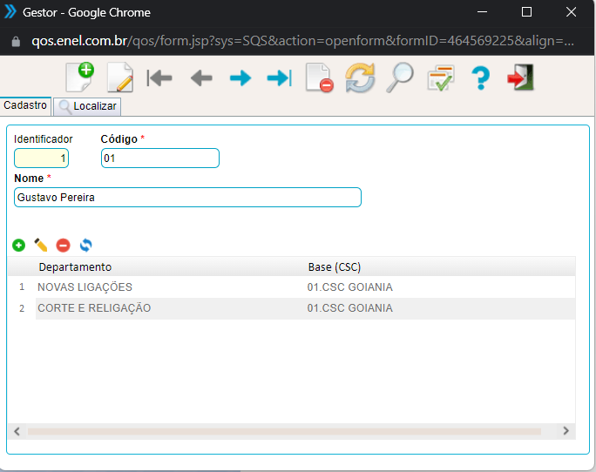Image resolution: width=596 pixels, height=472 pixels.
Task: Switch to the Localizar tab
Action: [x=87, y=107]
